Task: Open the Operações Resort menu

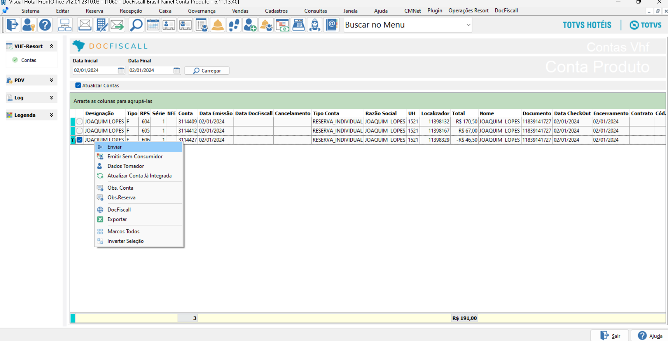Action: 468,10
